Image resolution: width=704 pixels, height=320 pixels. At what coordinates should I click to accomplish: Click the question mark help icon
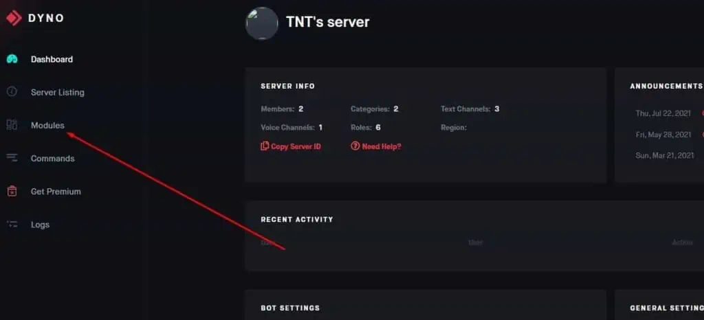coord(355,146)
